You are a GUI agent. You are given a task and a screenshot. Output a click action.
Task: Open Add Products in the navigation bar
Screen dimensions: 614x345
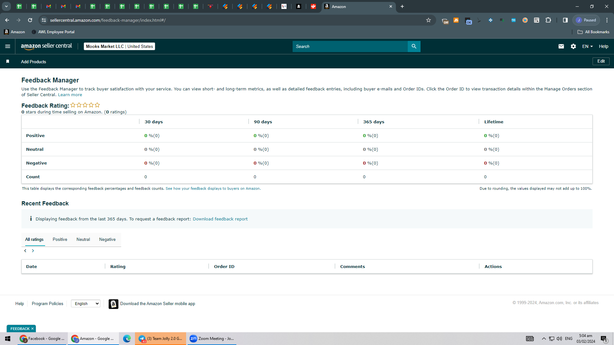pos(34,62)
